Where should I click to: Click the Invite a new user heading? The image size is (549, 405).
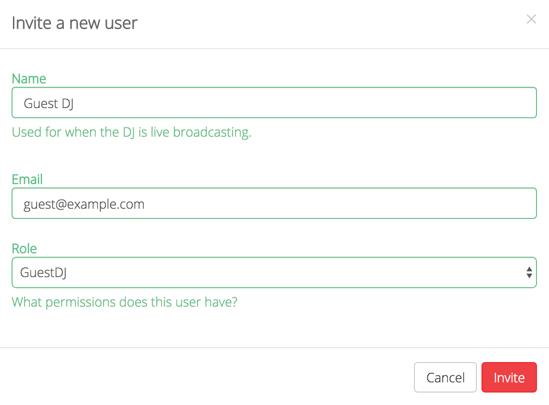(x=74, y=24)
